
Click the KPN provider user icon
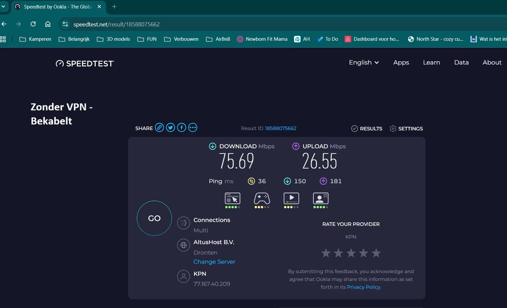click(184, 276)
